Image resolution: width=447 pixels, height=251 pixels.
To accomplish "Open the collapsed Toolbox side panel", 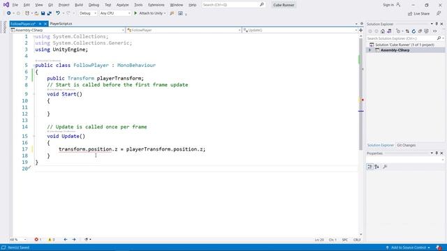I will (x=4, y=27).
